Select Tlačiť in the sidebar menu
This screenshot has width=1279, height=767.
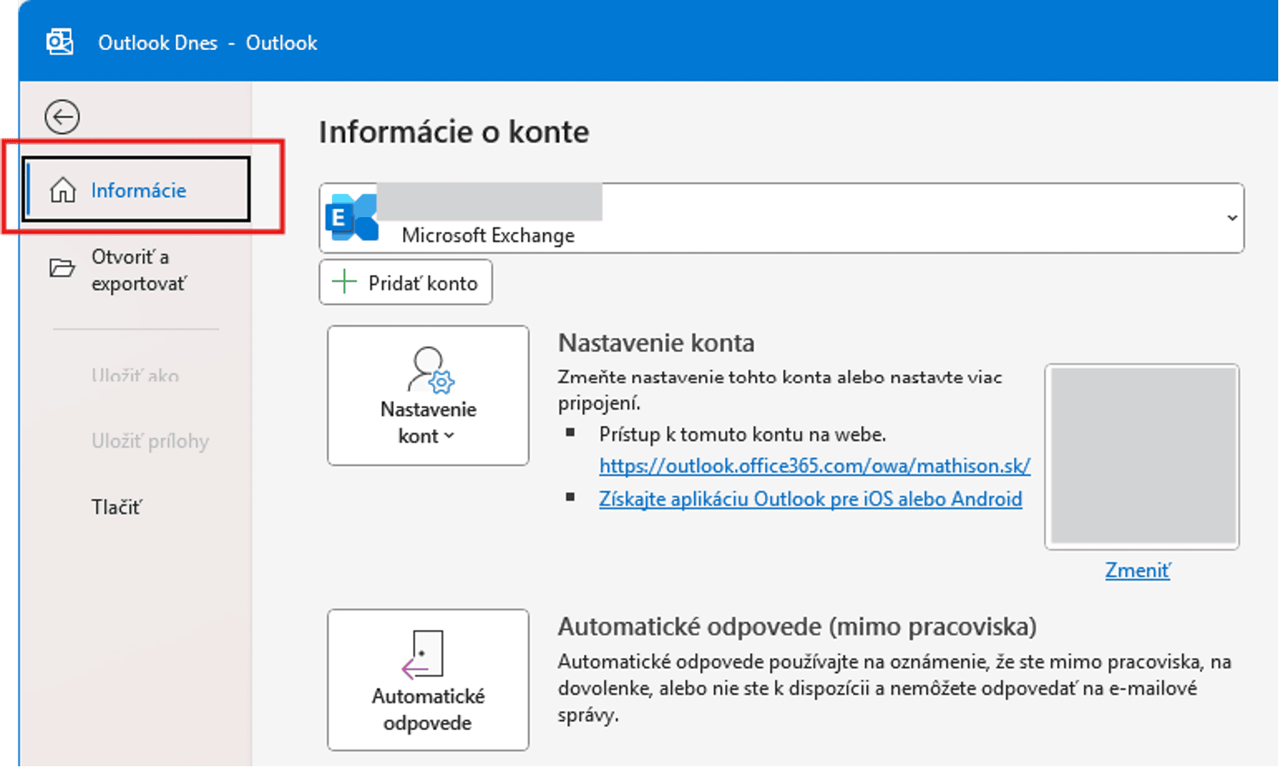(x=117, y=506)
